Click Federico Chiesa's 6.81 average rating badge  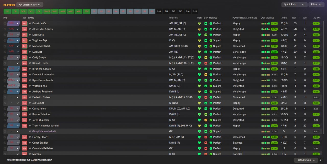point(316,97)
